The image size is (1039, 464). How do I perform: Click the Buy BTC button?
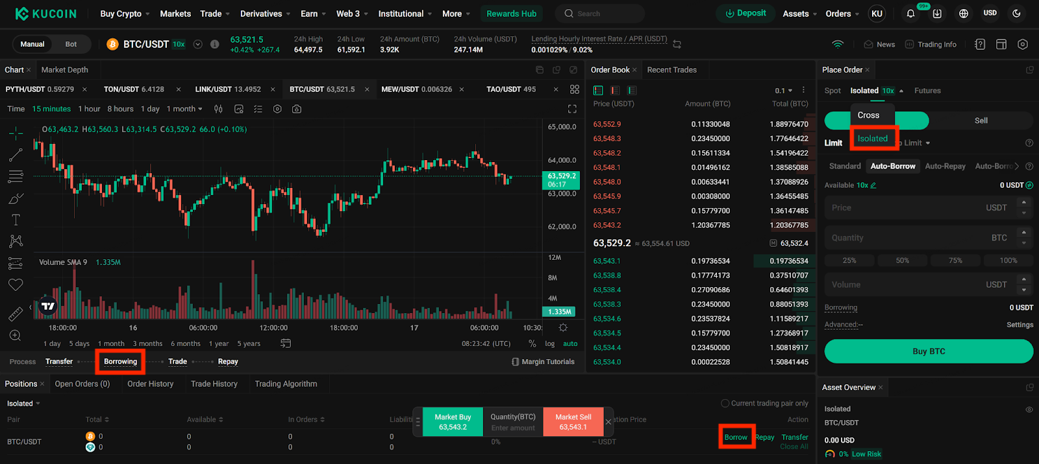point(929,351)
